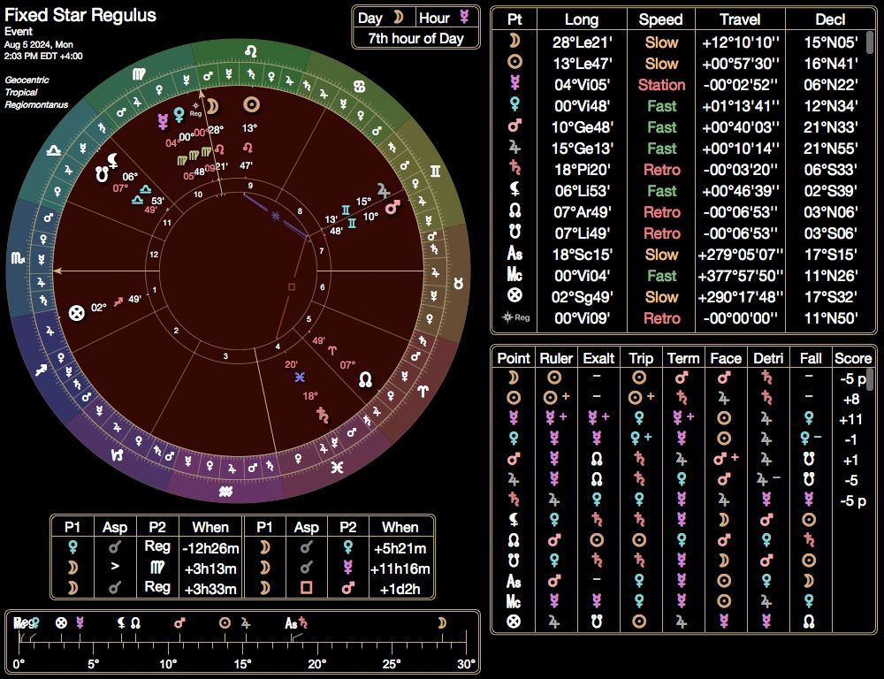
Task: Click the Saturn longitude 18°Pi20'
Action: click(582, 169)
